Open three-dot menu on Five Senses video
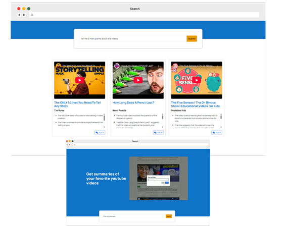The width and height of the screenshot is (282, 227). [x=217, y=66]
